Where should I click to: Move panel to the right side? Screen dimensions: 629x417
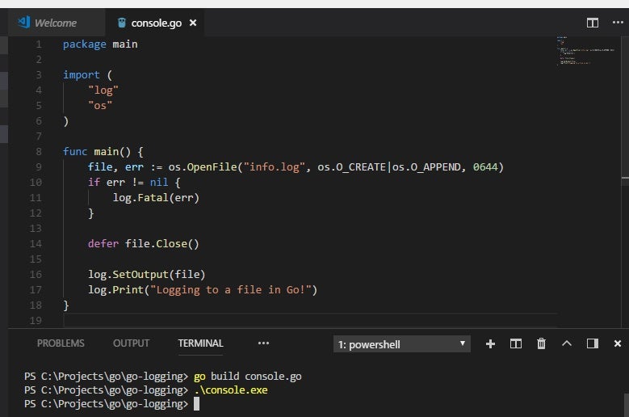tap(593, 343)
